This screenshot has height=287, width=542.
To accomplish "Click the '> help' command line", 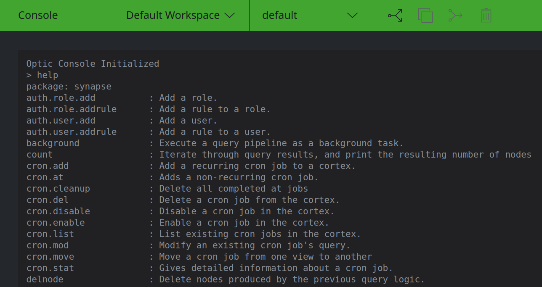I will click(x=42, y=75).
